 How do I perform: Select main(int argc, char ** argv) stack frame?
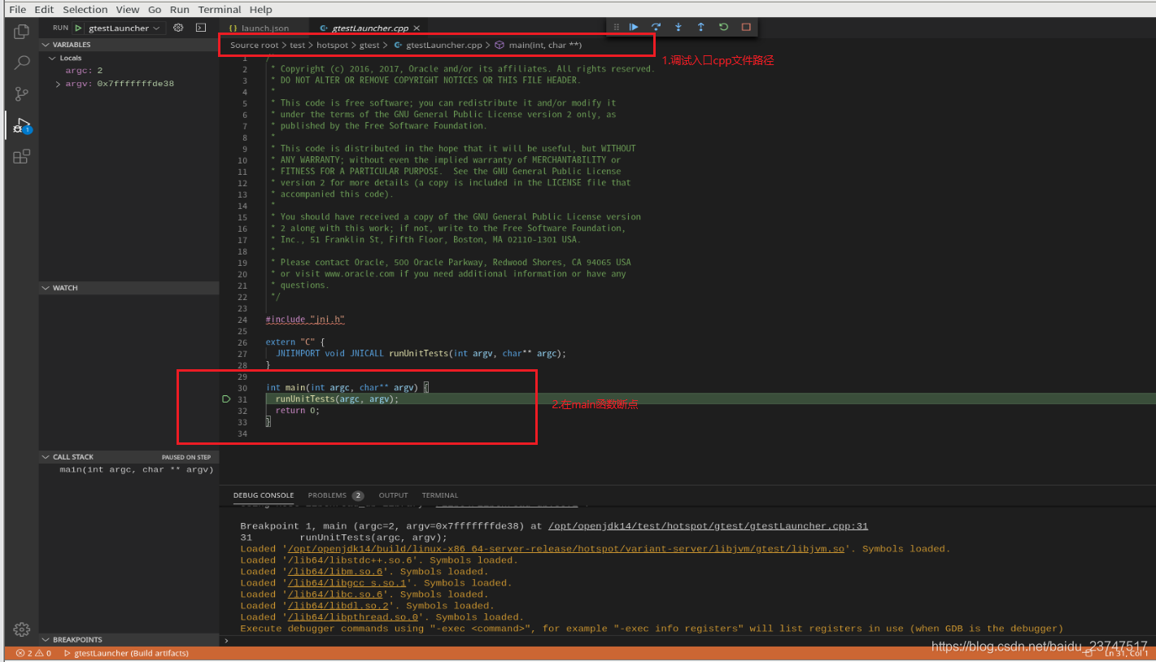pyautogui.click(x=129, y=469)
